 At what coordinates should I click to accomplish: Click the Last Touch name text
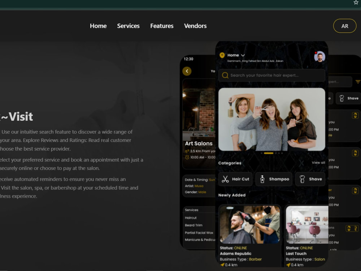296,254
